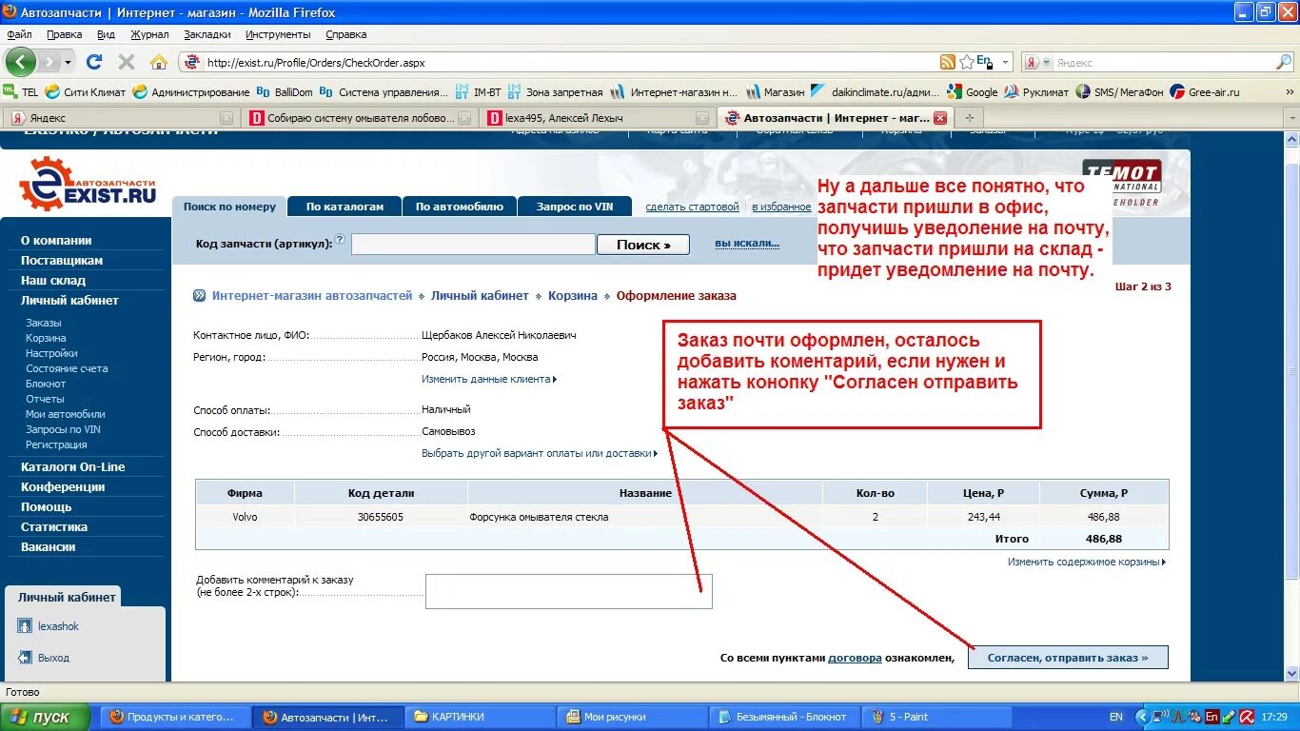The height and width of the screenshot is (731, 1300).
Task: Open the exist.ru logo home link
Action: pyautogui.click(x=88, y=185)
